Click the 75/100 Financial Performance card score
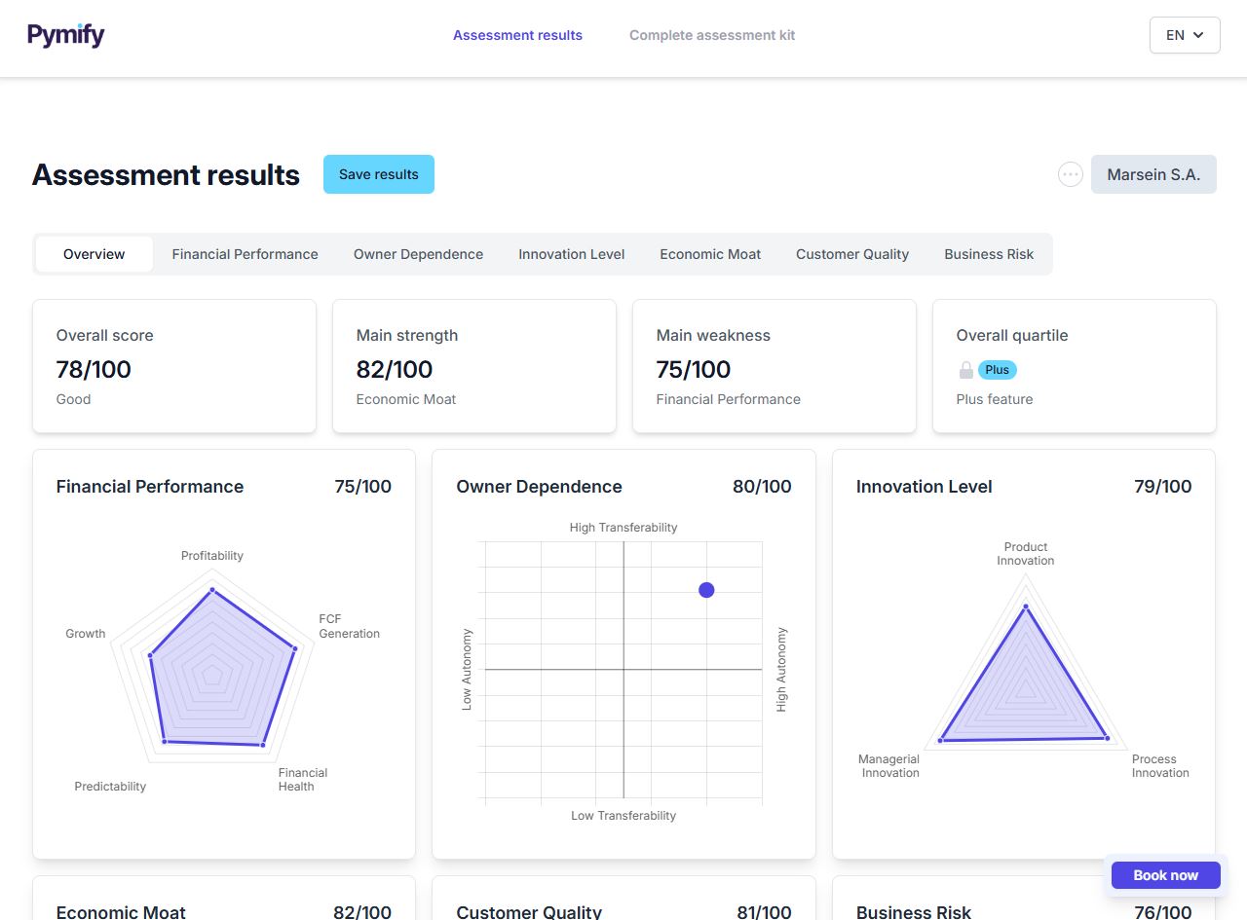The width and height of the screenshot is (1247, 920). point(362,487)
